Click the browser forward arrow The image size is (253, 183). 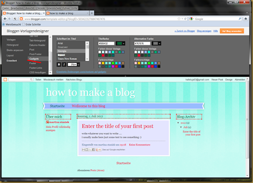[x=9, y=19]
